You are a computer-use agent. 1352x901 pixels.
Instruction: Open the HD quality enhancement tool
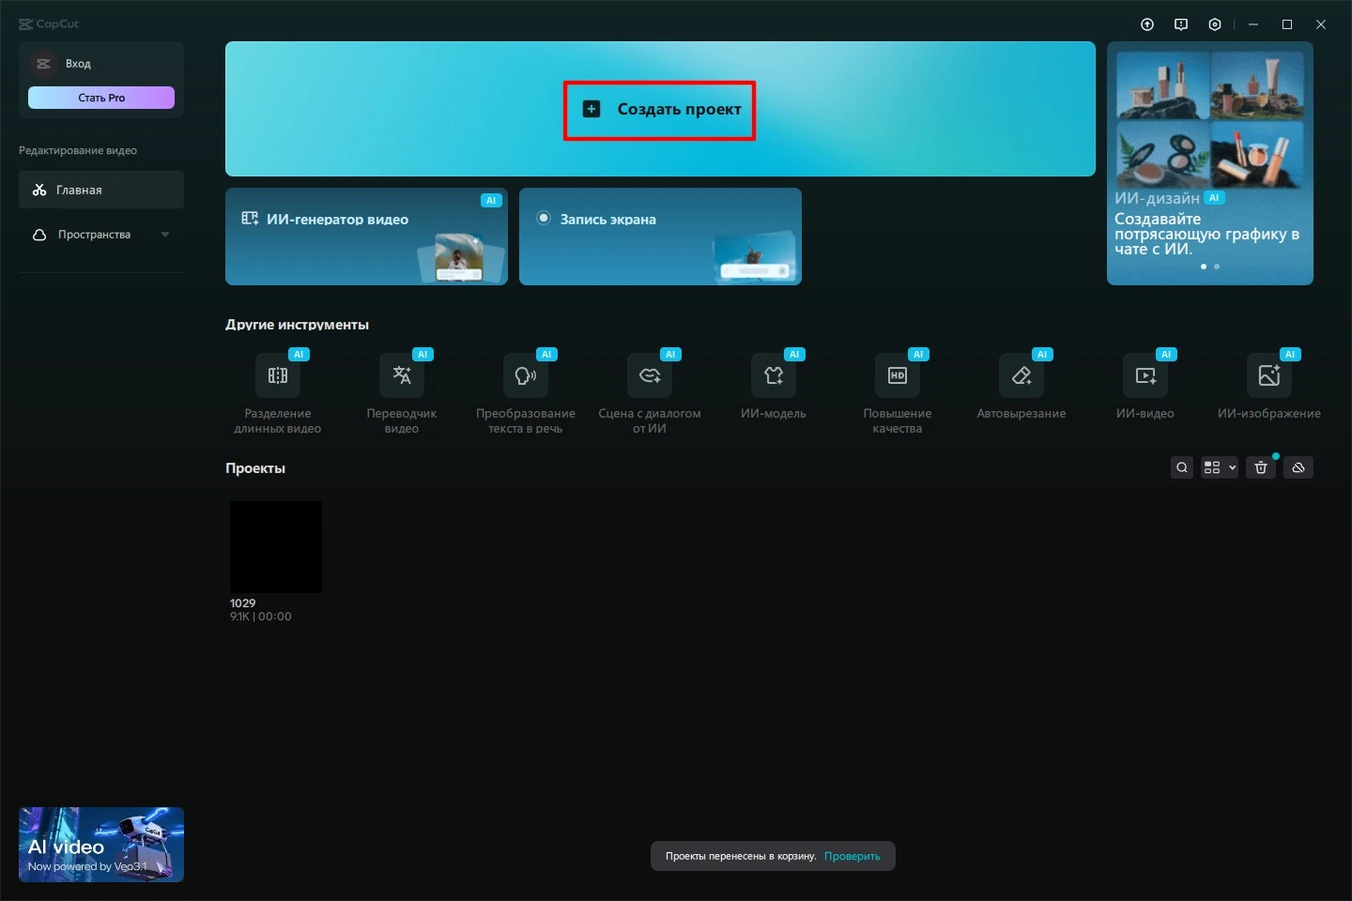coord(898,376)
